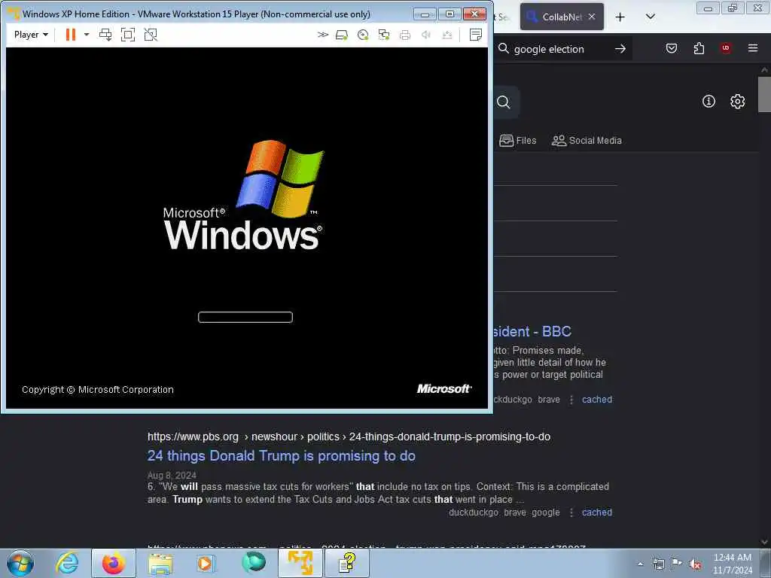The image size is (771, 578).
Task: Open Windows Media Player from taskbar
Action: 205,563
